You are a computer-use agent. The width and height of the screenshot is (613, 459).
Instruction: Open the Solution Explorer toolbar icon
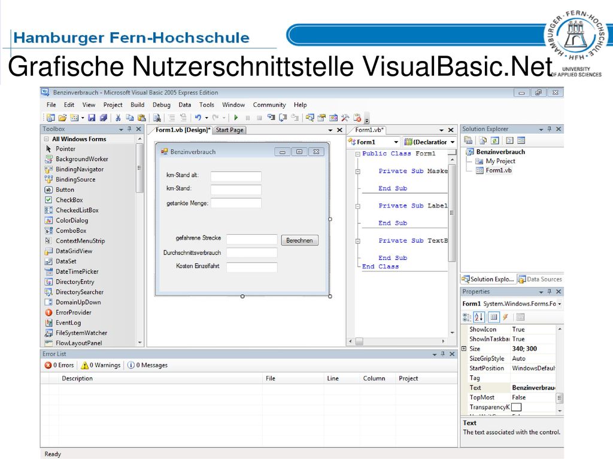(309, 118)
